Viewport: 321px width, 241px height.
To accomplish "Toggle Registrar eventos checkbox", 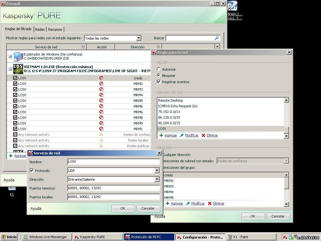I will tap(159, 82).
